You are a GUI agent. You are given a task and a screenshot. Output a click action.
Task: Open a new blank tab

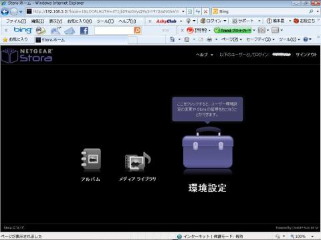click(133, 40)
